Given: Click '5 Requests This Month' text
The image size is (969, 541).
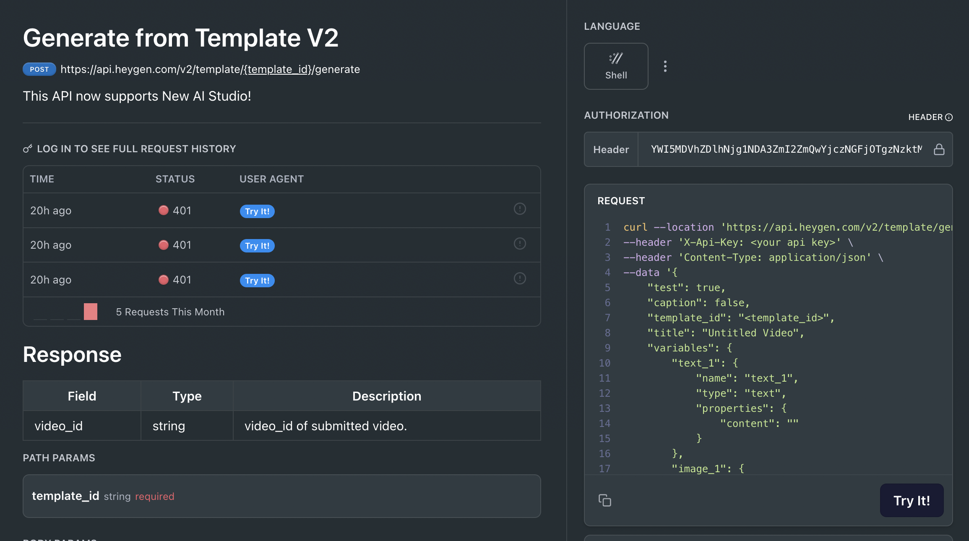Looking at the screenshot, I should tap(170, 312).
